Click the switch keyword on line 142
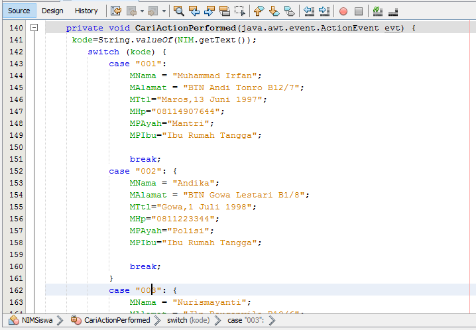This screenshot has width=476, height=330. [103, 52]
